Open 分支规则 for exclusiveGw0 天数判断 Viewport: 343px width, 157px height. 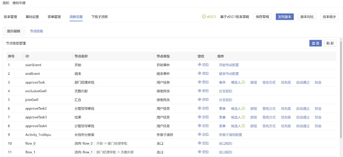pos(225,91)
